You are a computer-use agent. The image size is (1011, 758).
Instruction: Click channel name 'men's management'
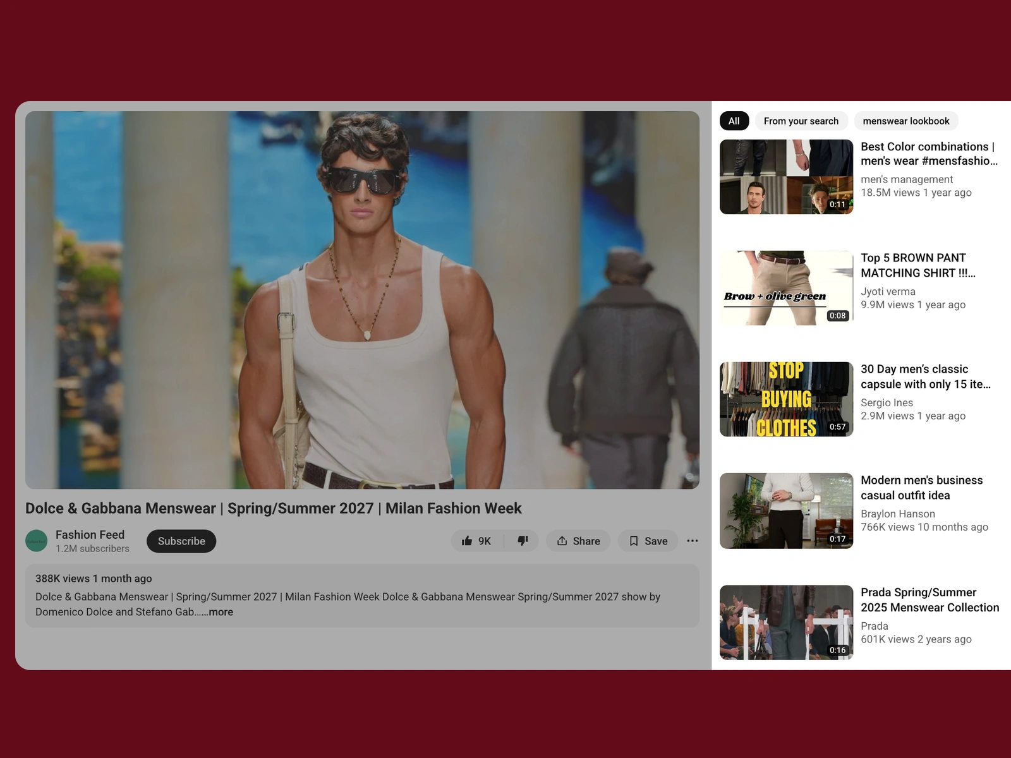click(907, 179)
